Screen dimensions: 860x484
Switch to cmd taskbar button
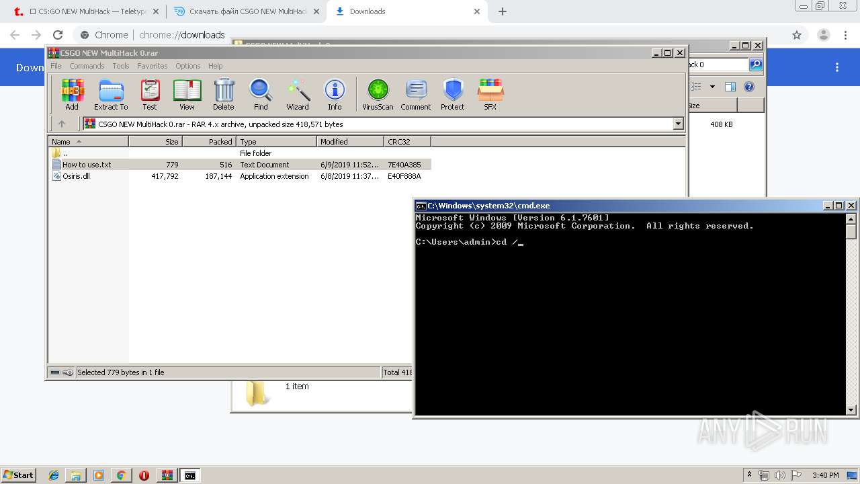[x=190, y=475]
